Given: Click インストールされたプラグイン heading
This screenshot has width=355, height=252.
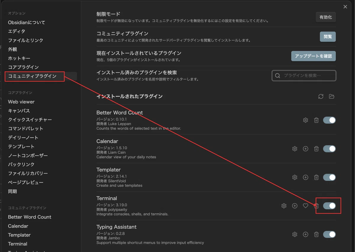Looking at the screenshot, I should (x=130, y=96).
